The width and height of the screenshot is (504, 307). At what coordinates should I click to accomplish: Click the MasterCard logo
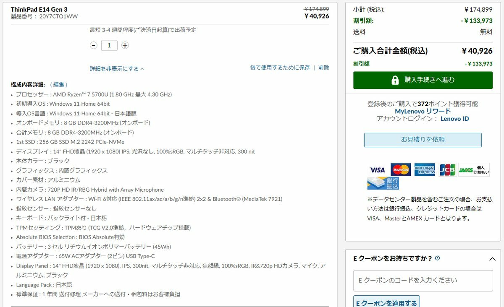(401, 170)
